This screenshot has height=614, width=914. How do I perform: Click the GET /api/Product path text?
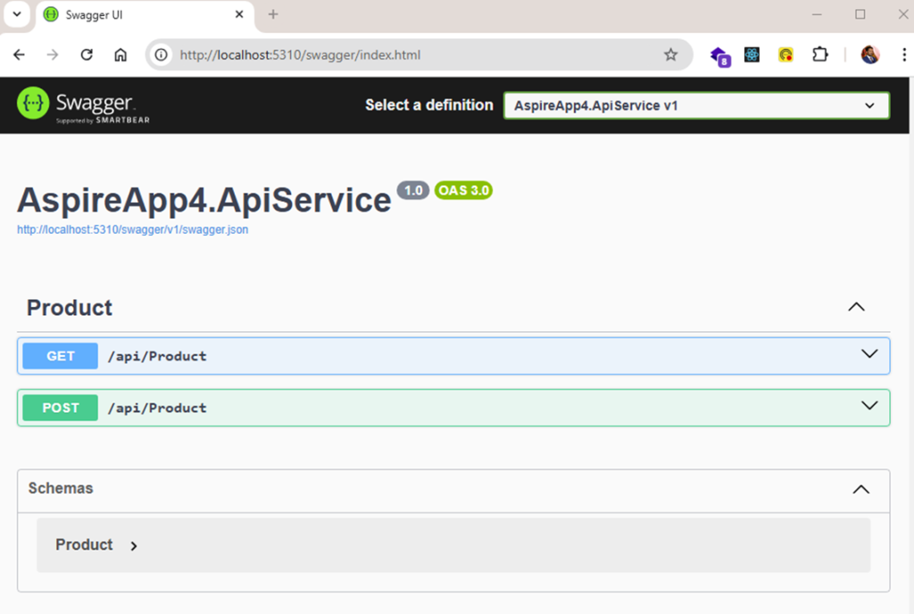click(157, 356)
